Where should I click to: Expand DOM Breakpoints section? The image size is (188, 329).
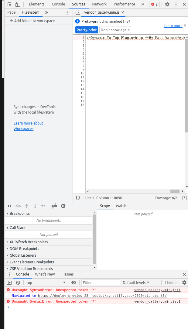click(x=49, y=248)
